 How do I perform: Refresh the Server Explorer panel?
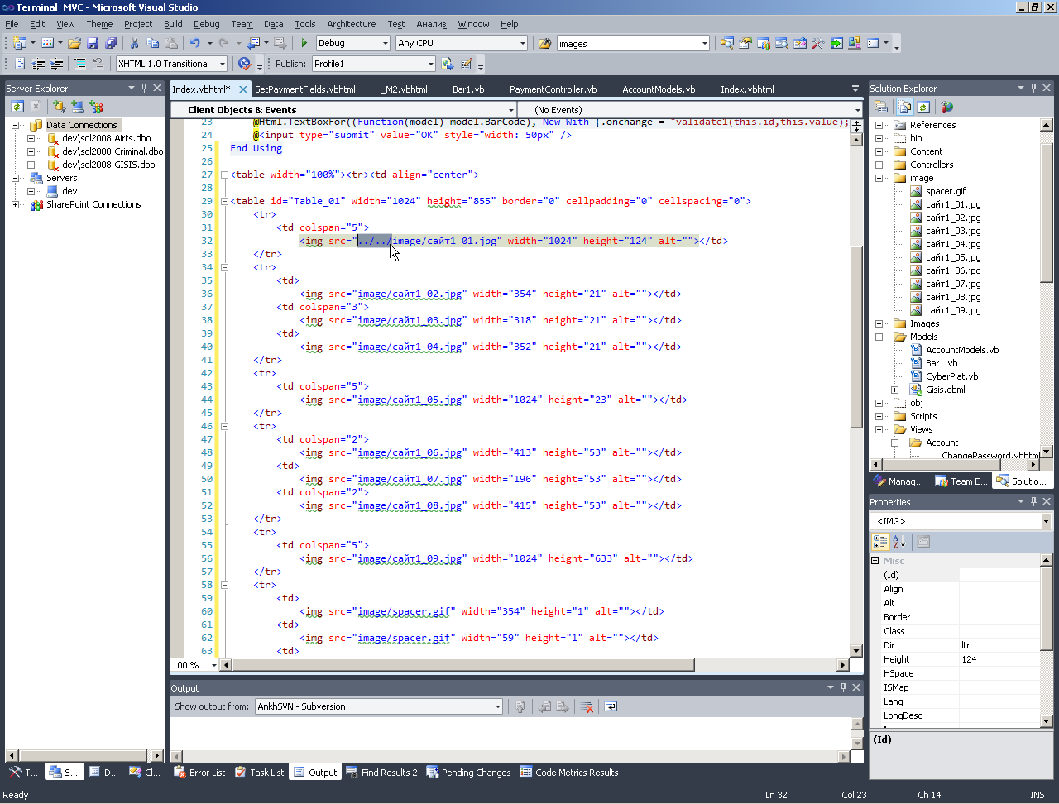click(x=17, y=107)
